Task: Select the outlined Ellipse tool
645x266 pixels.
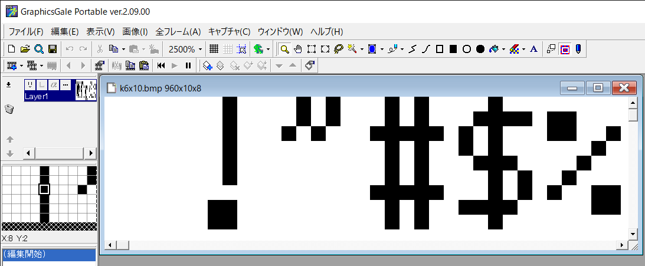Action: click(x=466, y=50)
